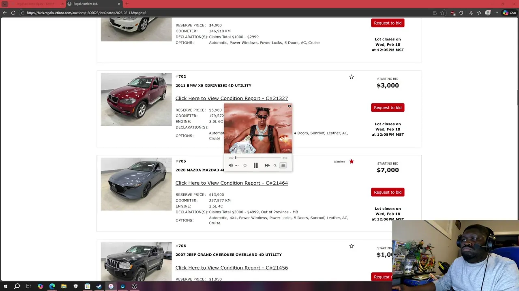Add lot 702 BMW X5 to watchlist

(x=352, y=77)
